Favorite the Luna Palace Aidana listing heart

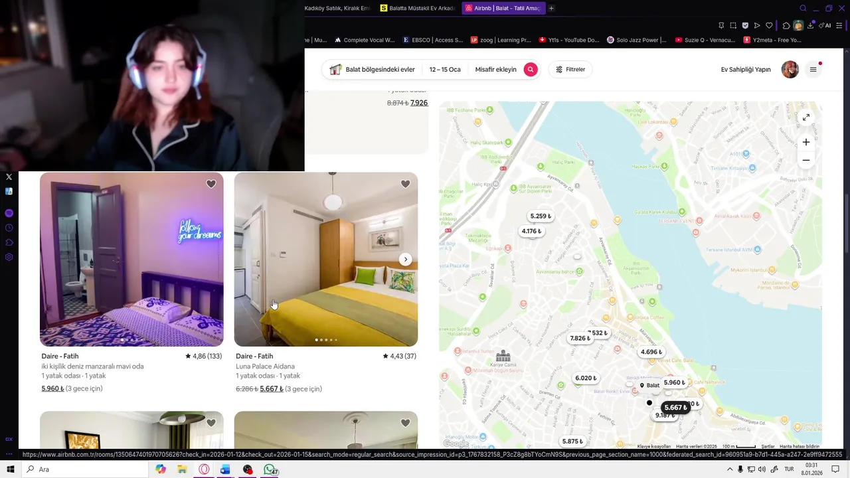click(405, 184)
